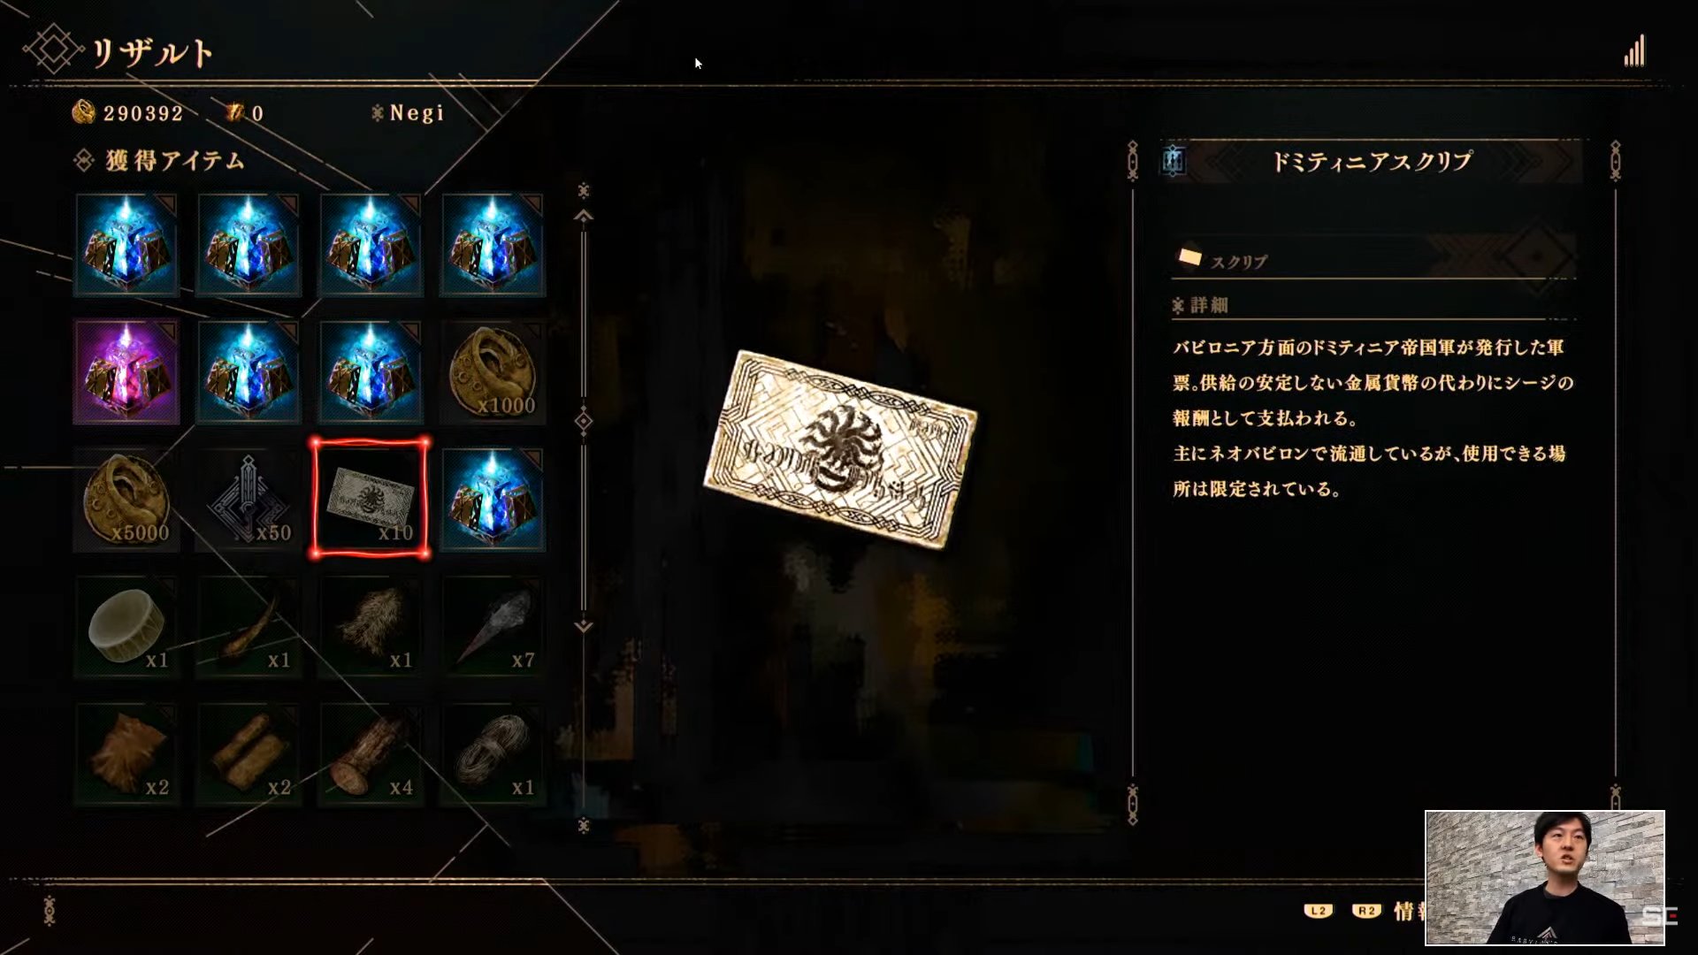Select the fur tuft x1 material
The height and width of the screenshot is (955, 1698).
[x=371, y=627]
